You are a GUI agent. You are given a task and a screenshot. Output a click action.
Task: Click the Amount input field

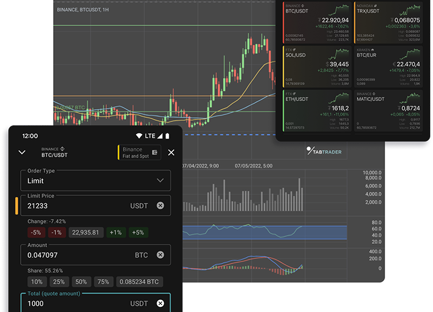tap(95, 255)
